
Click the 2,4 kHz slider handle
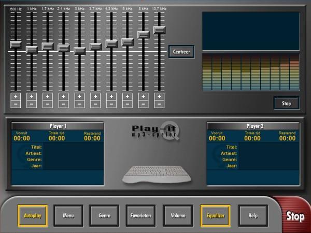point(64,48)
